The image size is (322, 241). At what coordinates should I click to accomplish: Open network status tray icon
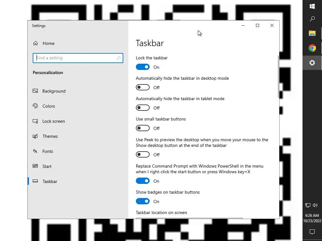tap(308, 205)
